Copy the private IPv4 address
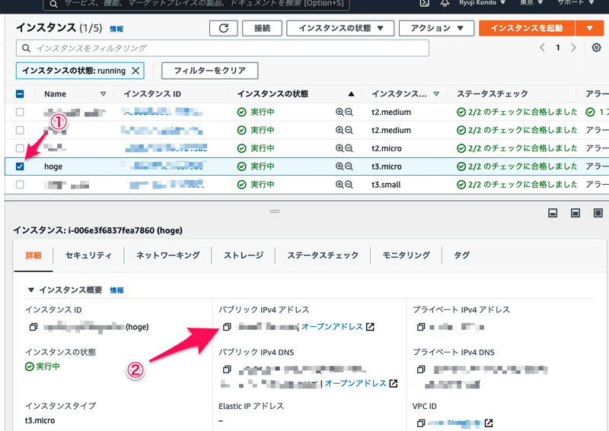Viewport: 609px width, 431px height. click(x=421, y=327)
